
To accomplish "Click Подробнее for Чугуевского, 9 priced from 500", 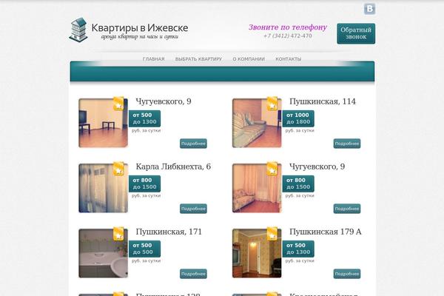I will click(193, 144).
